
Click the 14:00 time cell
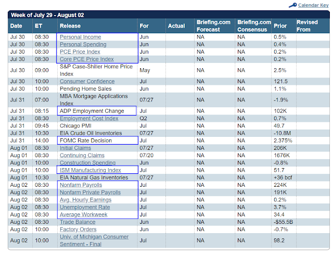tap(42, 141)
